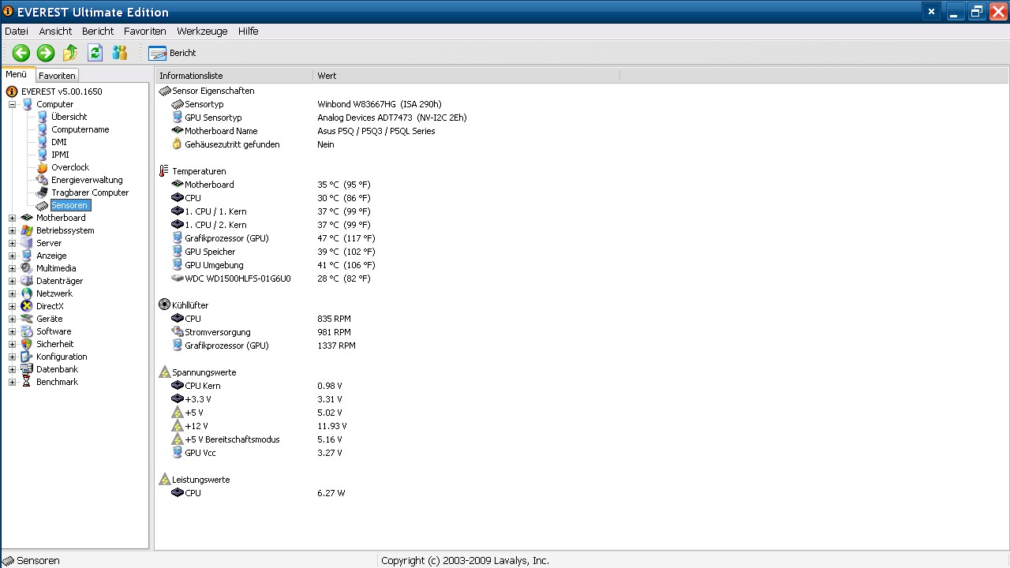
Task: Expand the Netzwerk tree node
Action: click(x=12, y=293)
